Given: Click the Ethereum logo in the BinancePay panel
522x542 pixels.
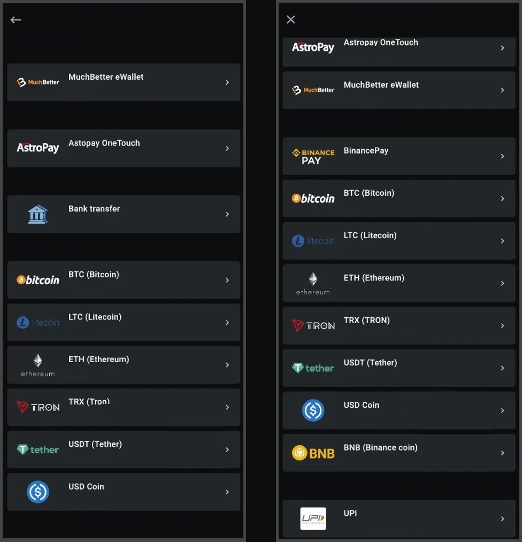Looking at the screenshot, I should click(x=313, y=283).
